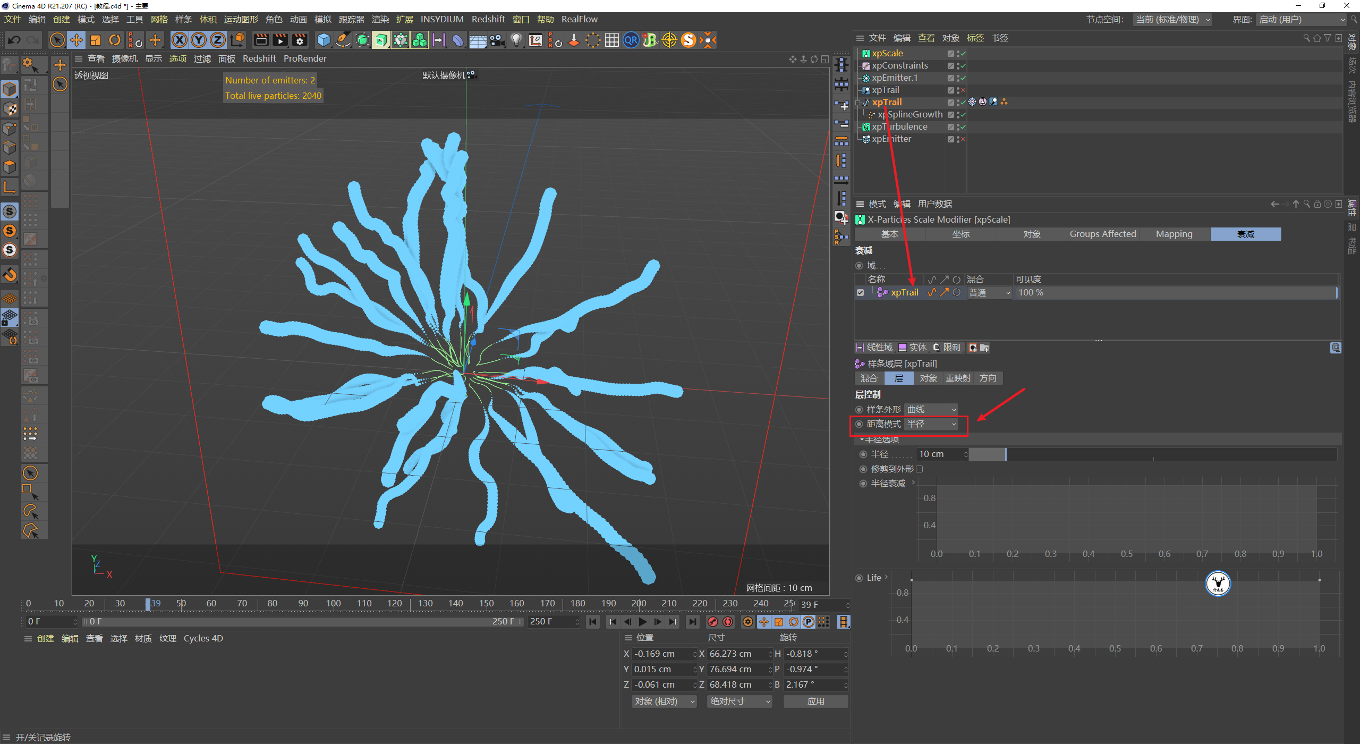
Task: Switch to Groups Affected tab
Action: coord(1103,234)
